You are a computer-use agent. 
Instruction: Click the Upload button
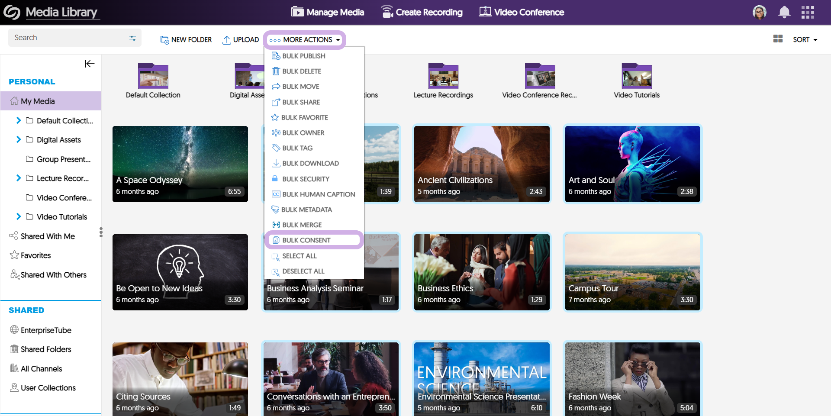pyautogui.click(x=241, y=40)
